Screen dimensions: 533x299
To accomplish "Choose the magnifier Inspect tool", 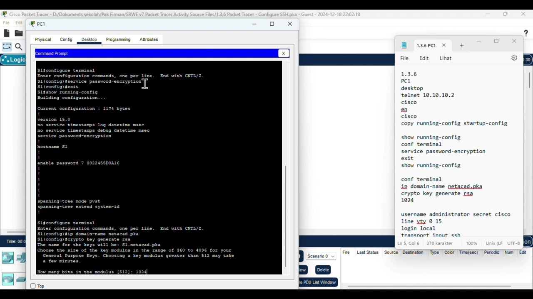I will tap(18, 47).
